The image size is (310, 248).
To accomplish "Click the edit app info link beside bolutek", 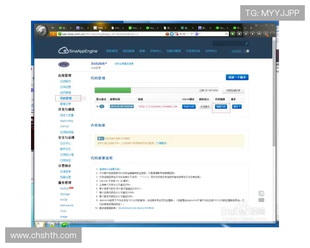I will (124, 64).
